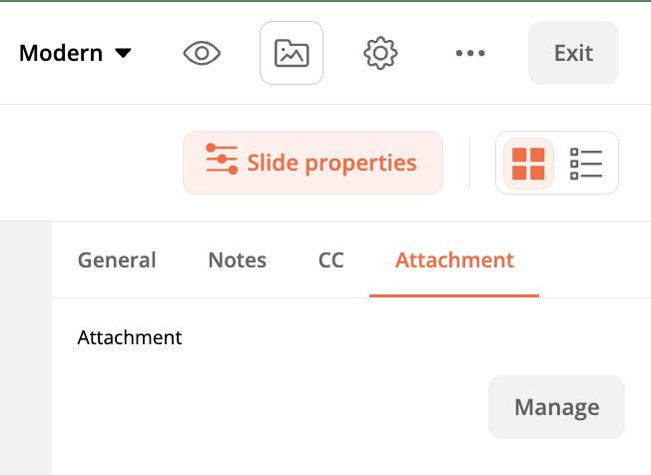Viewport: 651px width, 475px height.
Task: Click the Manage attachment button
Action: (x=556, y=407)
